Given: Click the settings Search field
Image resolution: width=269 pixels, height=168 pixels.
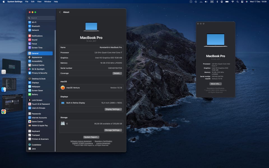Looking at the screenshot, I should 41,18.
